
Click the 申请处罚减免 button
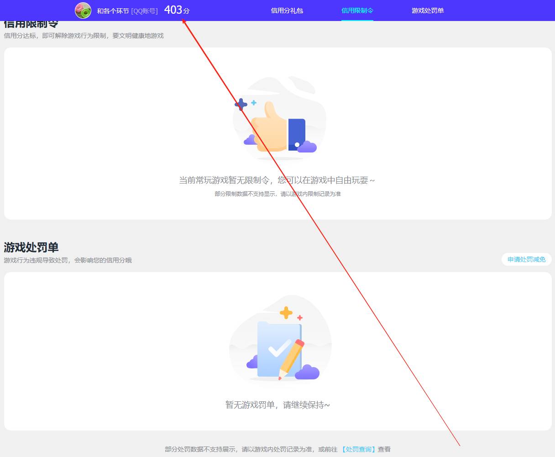pyautogui.click(x=526, y=259)
